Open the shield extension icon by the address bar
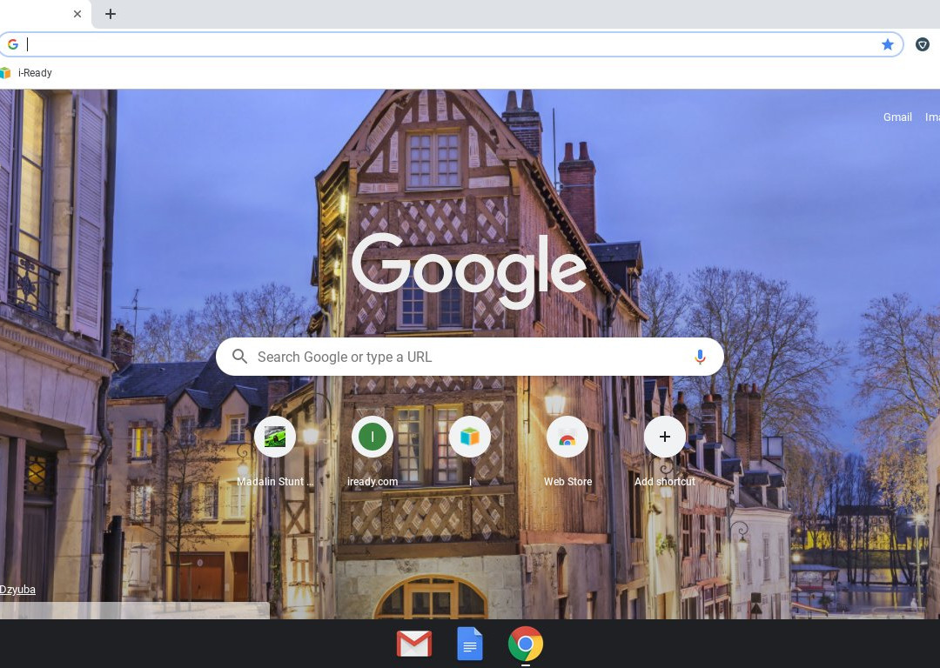Viewport: 940px width, 668px height. point(922,44)
